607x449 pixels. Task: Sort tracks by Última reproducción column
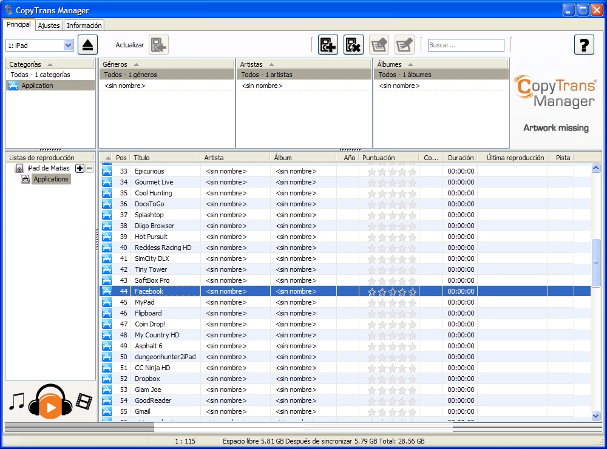[x=513, y=158]
